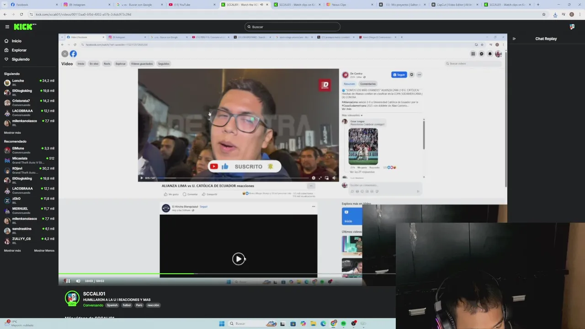Open Siguiendo in Kick sidebar
The height and width of the screenshot is (329, 585).
21,59
